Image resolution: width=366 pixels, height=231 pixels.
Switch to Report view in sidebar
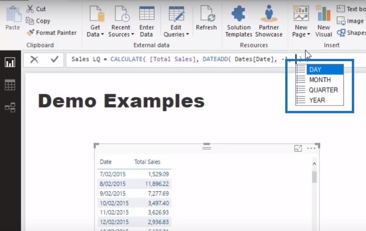tap(10, 62)
